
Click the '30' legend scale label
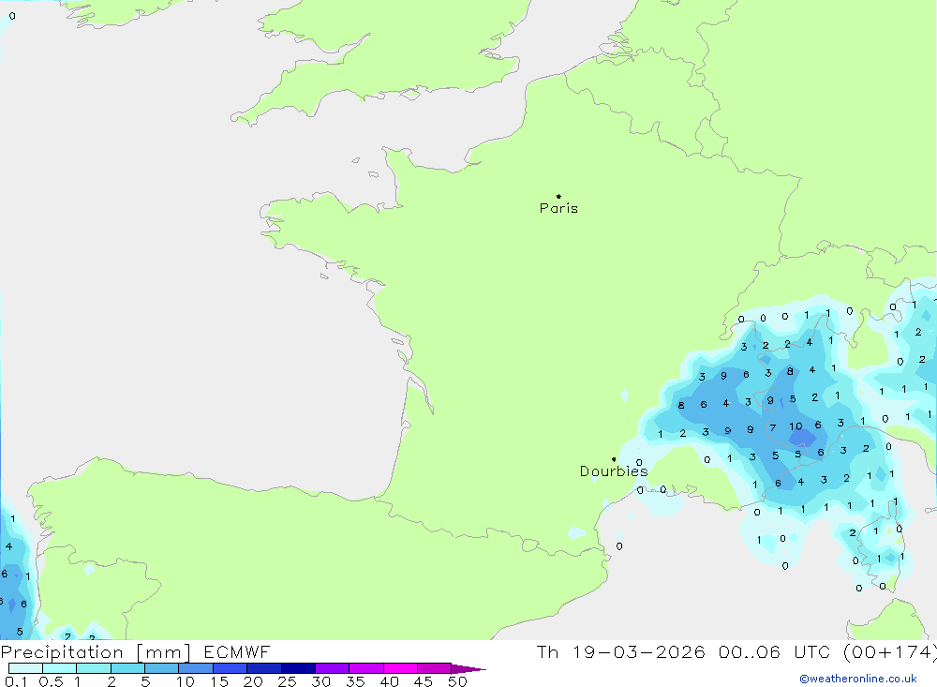tap(320, 681)
